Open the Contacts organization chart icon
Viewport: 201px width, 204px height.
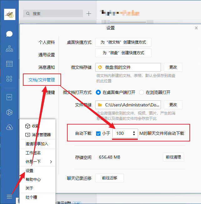click(x=9, y=49)
